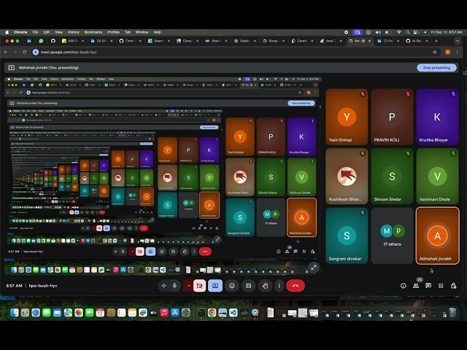Close the outer 'Comp' tab using its X
Image resolution: width=467 pixels, height=350 pixels.
(197, 41)
